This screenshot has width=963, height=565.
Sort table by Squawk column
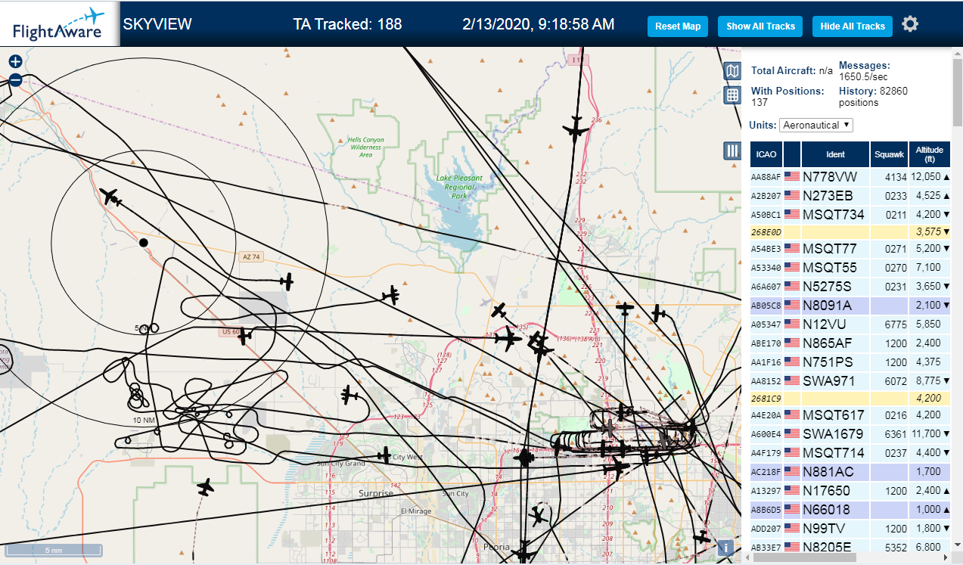click(x=889, y=154)
